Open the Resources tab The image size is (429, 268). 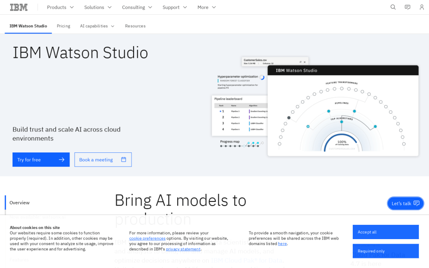[135, 26]
